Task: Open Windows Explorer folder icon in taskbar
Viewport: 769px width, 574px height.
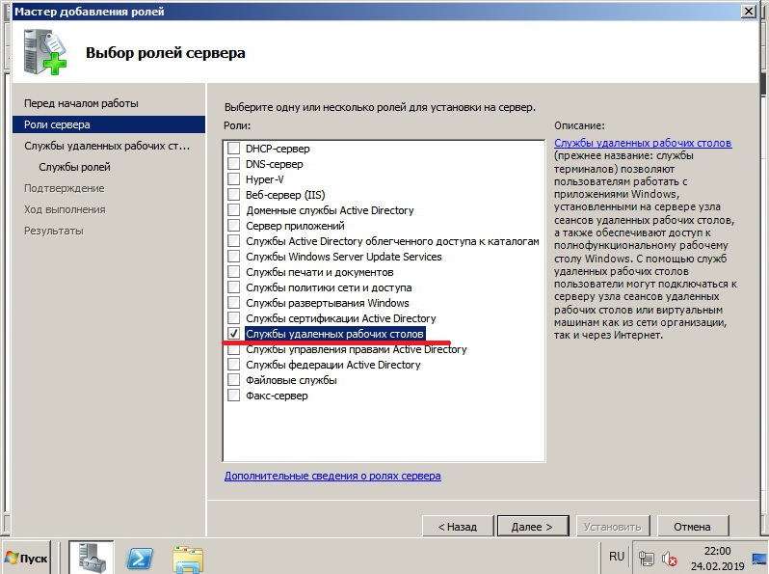Action: [188, 558]
